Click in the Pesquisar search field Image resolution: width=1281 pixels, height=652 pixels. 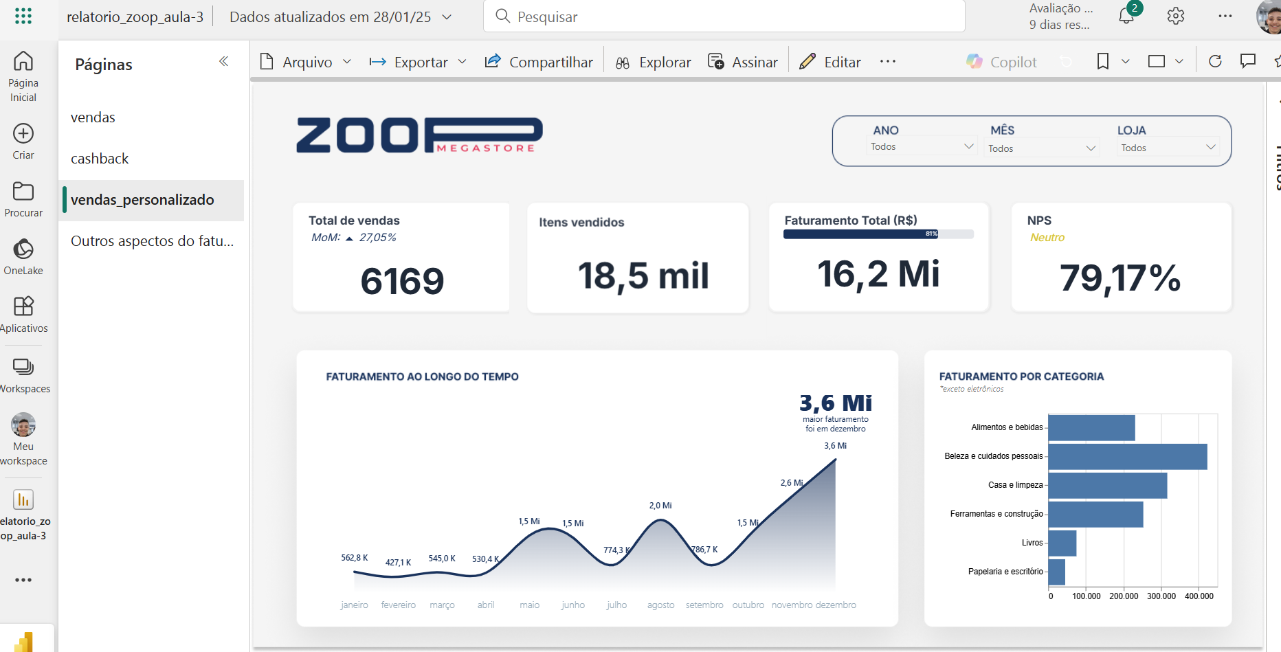pos(724,16)
